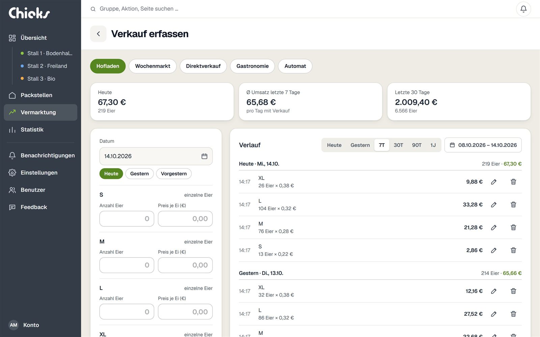Image resolution: width=540 pixels, height=337 pixels.
Task: Set date to Vorgestern
Action: point(174,174)
